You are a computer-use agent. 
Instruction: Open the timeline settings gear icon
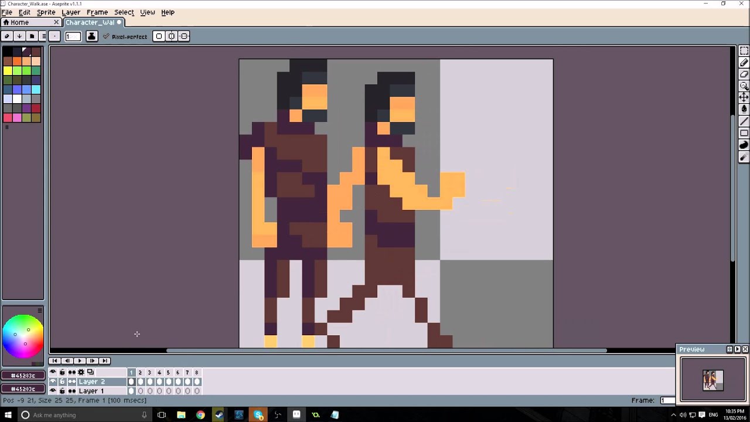coord(81,372)
